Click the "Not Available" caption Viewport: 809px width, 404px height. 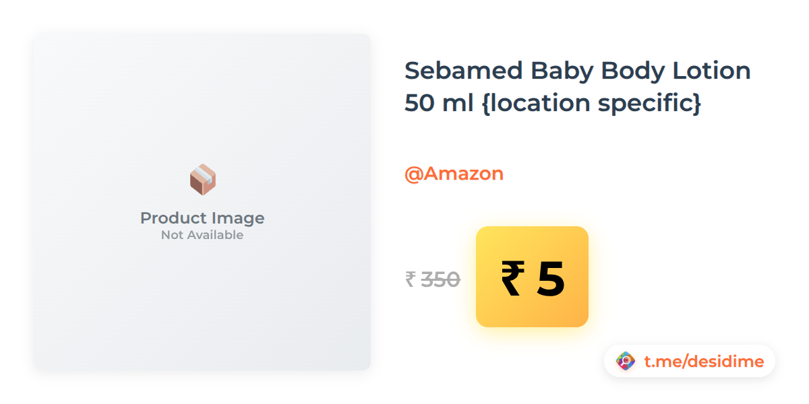coord(202,235)
